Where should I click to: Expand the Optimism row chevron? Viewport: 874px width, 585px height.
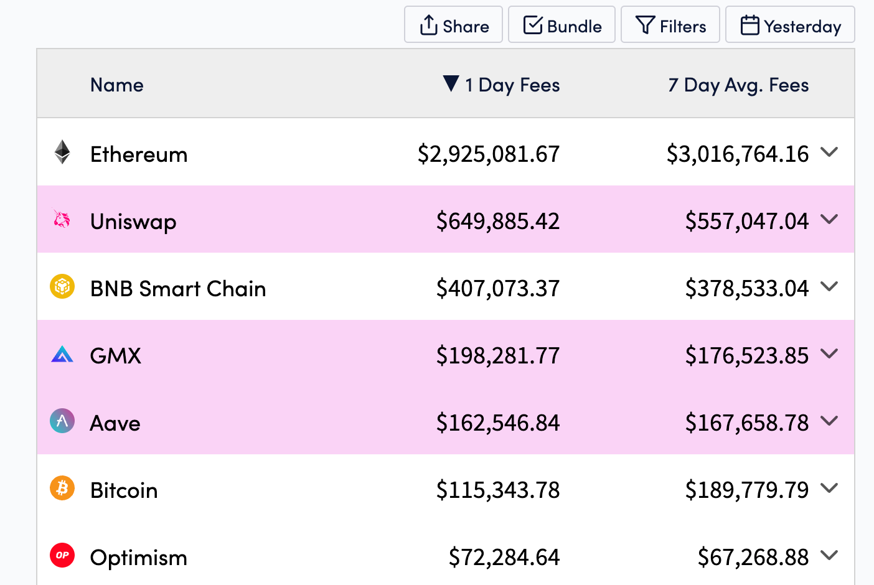pyautogui.click(x=829, y=555)
